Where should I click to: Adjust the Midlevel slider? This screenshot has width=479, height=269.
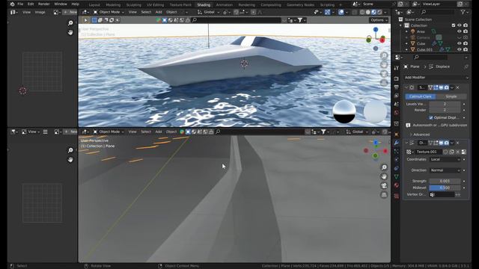coord(445,188)
